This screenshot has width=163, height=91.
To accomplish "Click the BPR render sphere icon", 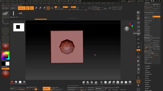I will click(138, 13).
